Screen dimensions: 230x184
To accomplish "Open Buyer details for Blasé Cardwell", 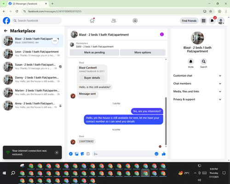I will [x=92, y=78].
